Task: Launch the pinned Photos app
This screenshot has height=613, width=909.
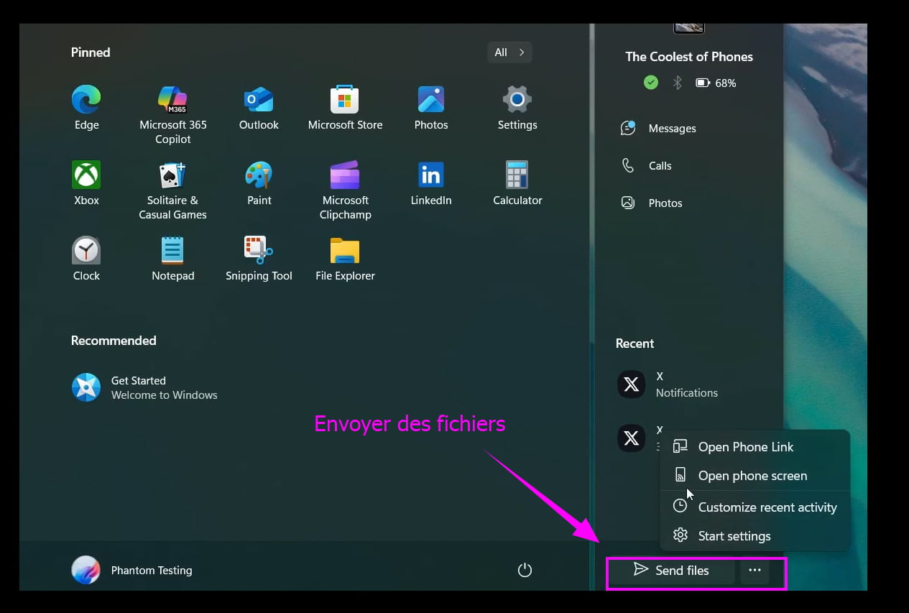Action: (431, 108)
